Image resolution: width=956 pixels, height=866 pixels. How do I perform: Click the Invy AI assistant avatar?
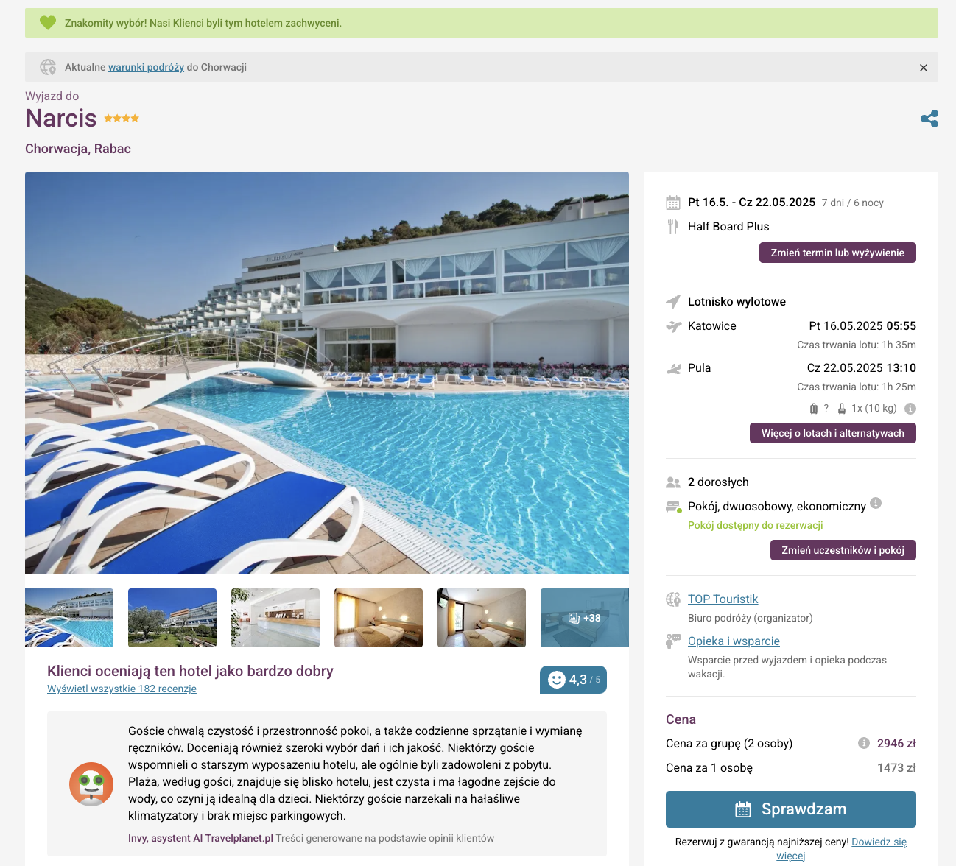coord(91,784)
